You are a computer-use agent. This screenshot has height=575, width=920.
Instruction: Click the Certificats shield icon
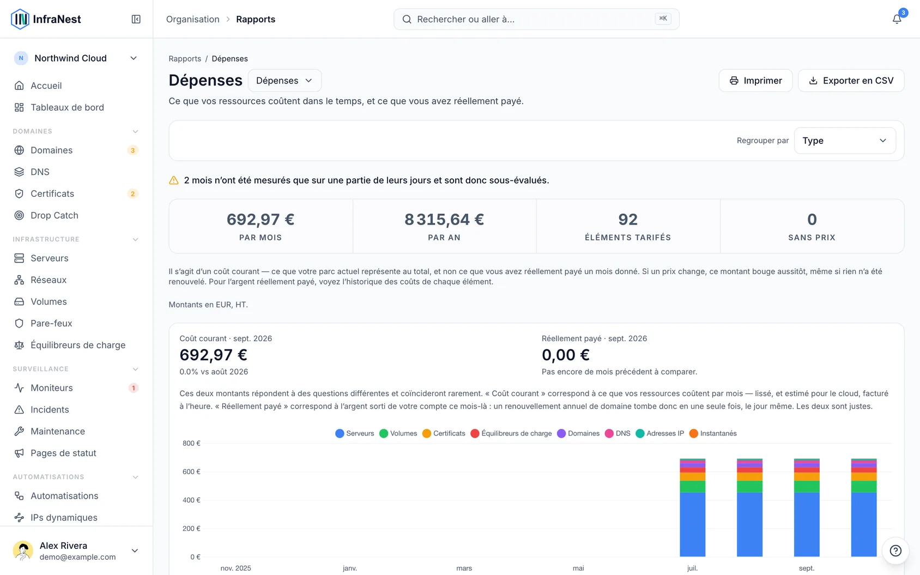pyautogui.click(x=19, y=193)
